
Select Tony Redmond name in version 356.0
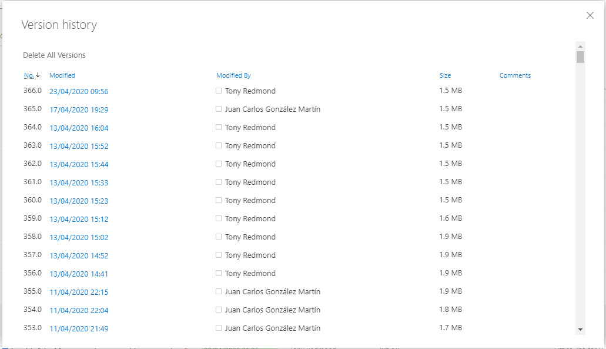coord(250,274)
